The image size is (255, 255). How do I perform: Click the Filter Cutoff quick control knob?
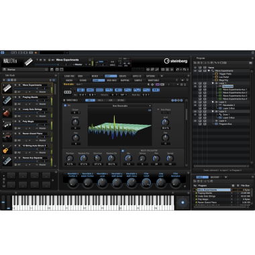coord(146,183)
